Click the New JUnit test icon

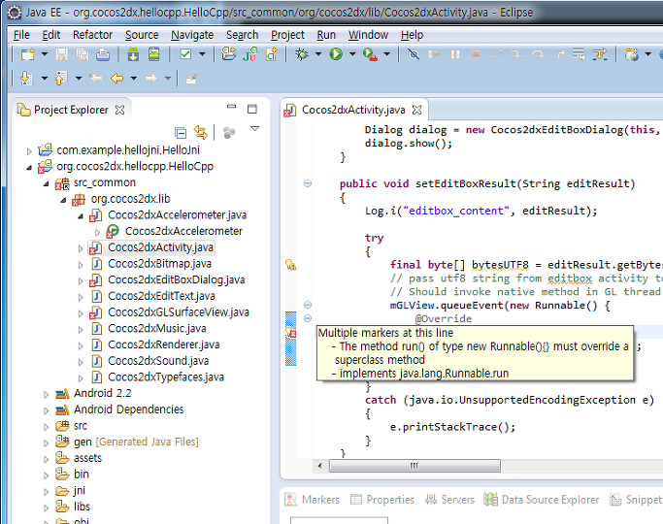[x=249, y=54]
